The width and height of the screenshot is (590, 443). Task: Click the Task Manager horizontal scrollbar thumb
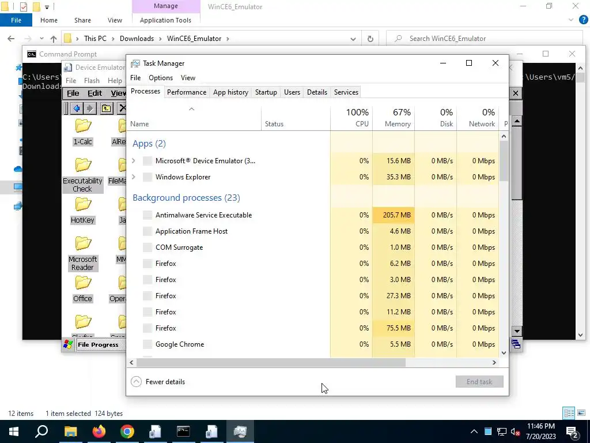point(271,362)
